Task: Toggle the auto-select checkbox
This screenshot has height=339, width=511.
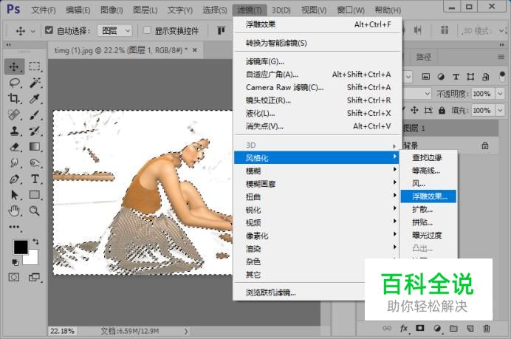Action: [49, 30]
